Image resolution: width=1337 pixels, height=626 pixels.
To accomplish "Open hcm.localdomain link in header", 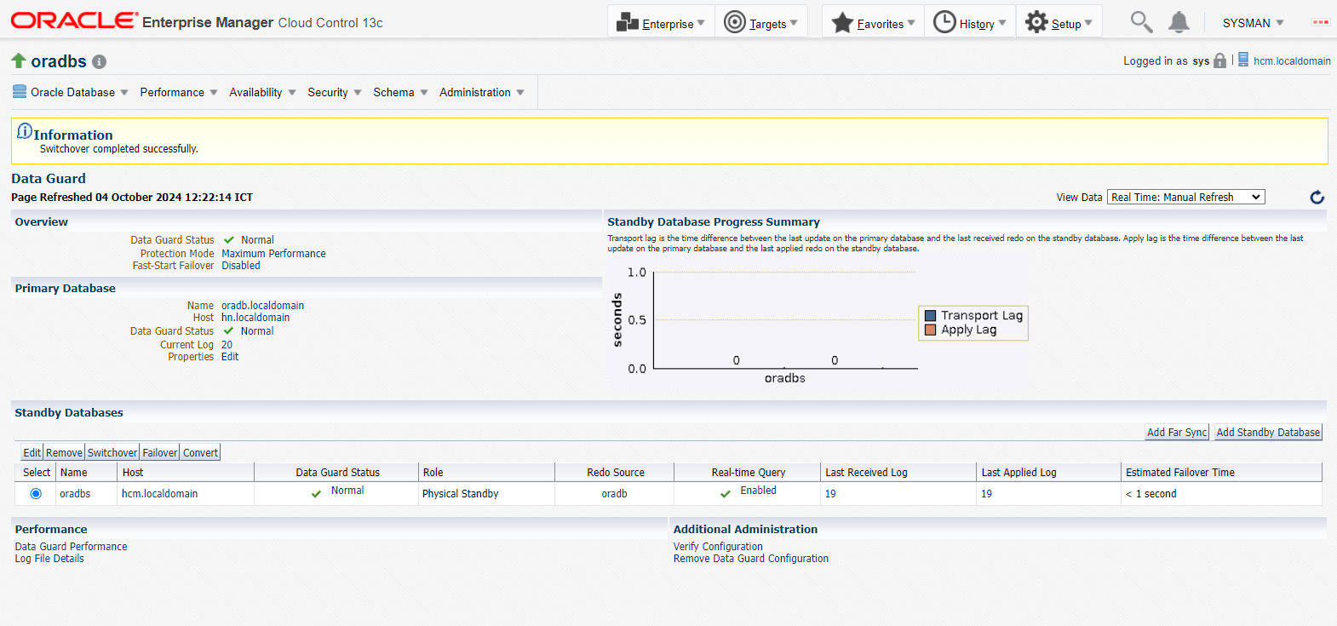I will click(1292, 61).
